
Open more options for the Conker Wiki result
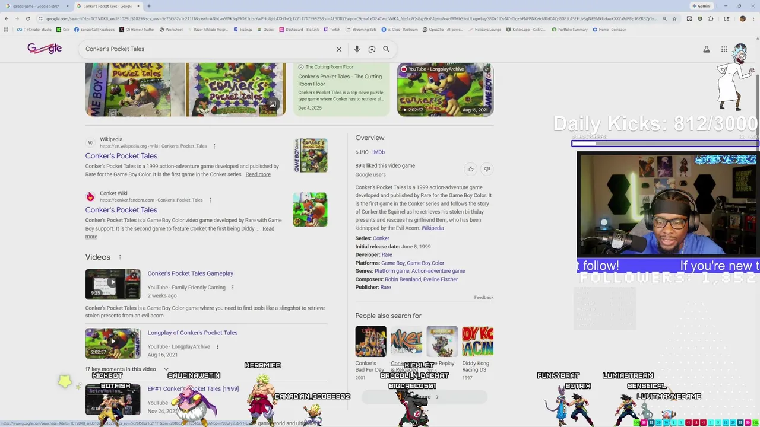(x=210, y=200)
